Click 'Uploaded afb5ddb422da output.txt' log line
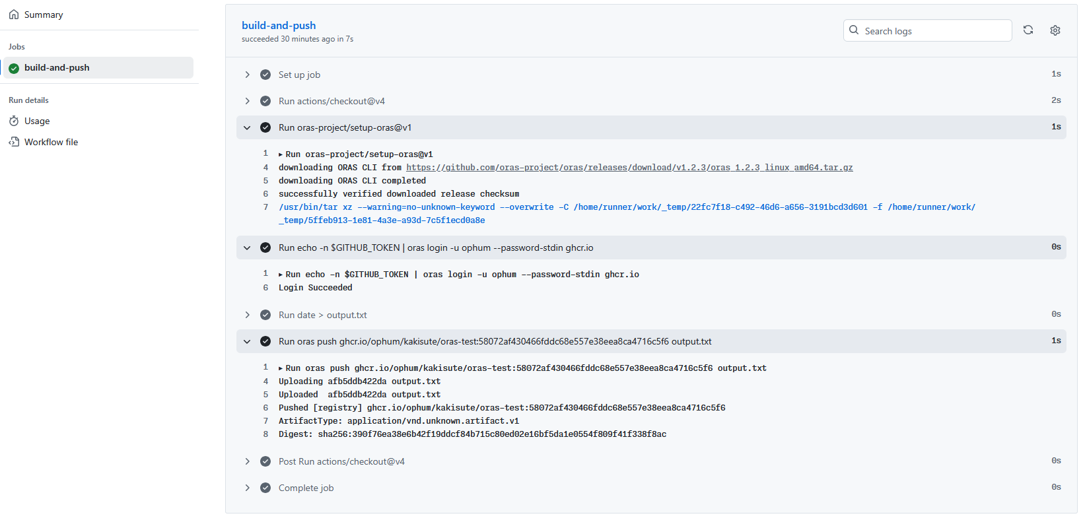This screenshot has width=1083, height=528. coord(359,395)
